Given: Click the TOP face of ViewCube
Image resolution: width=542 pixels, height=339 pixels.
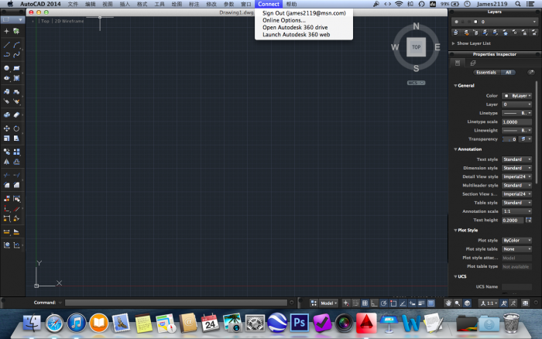Looking at the screenshot, I should (417, 47).
